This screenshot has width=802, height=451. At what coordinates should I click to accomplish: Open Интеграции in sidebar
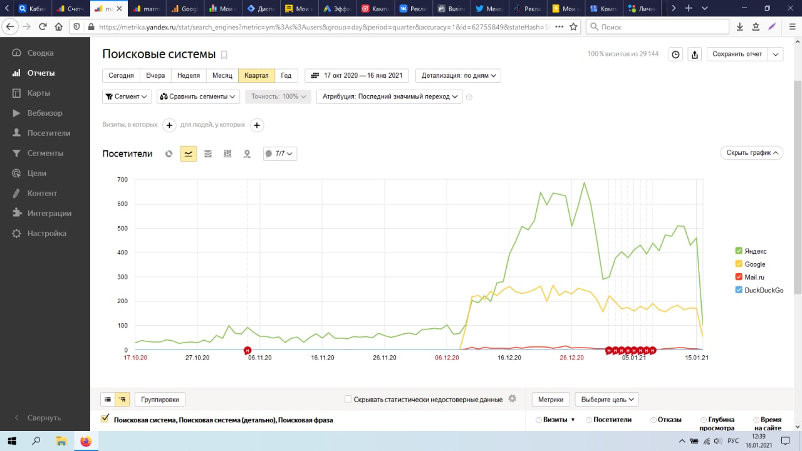tap(49, 214)
